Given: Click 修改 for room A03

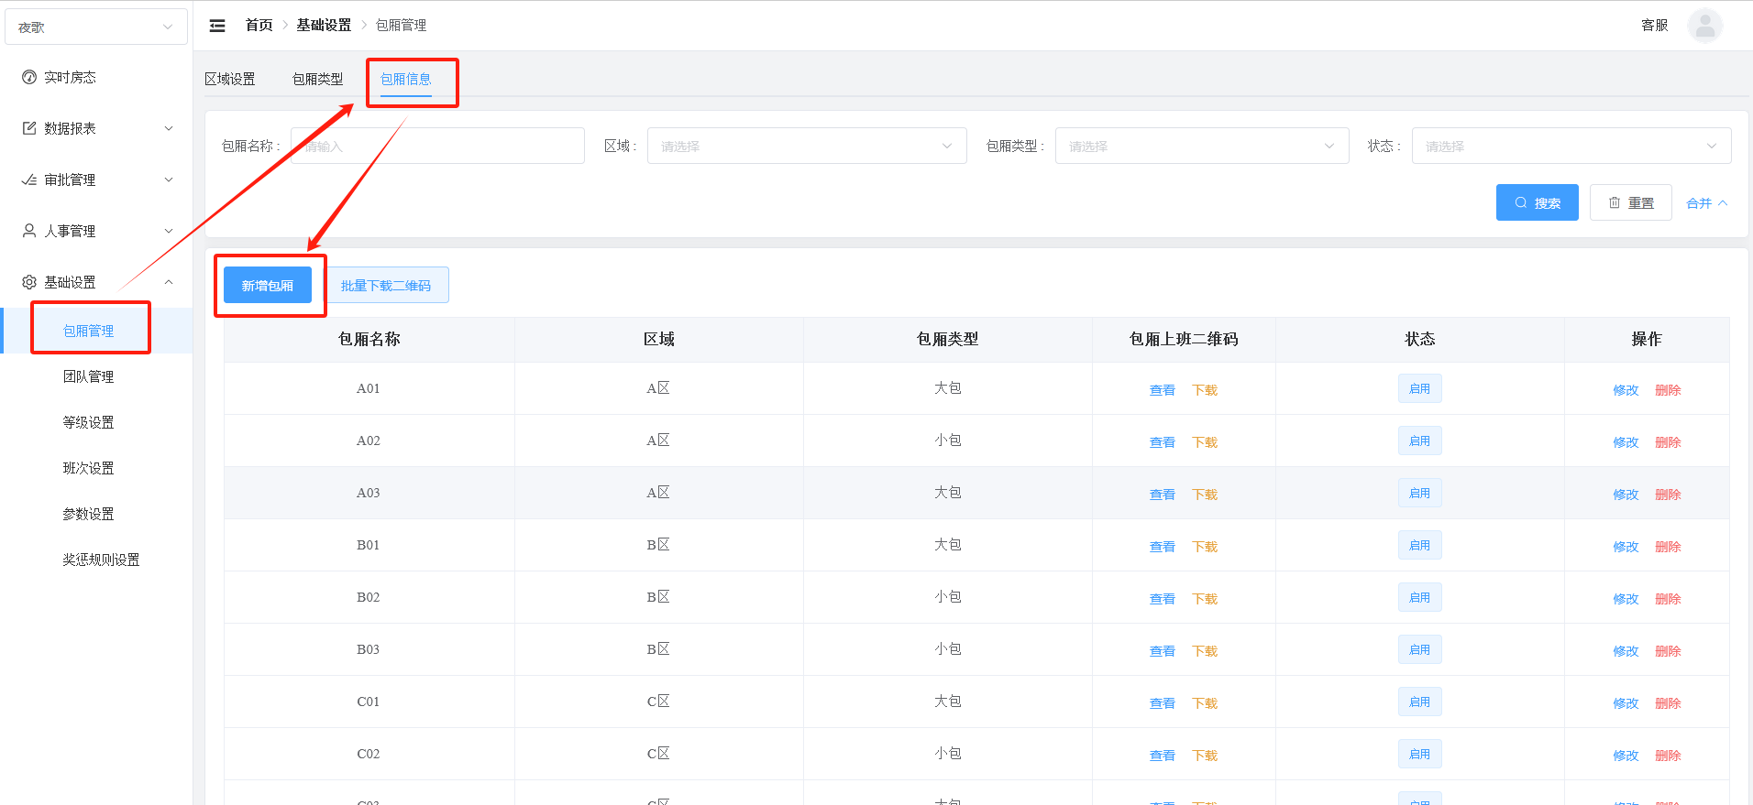Looking at the screenshot, I should coord(1626,495).
